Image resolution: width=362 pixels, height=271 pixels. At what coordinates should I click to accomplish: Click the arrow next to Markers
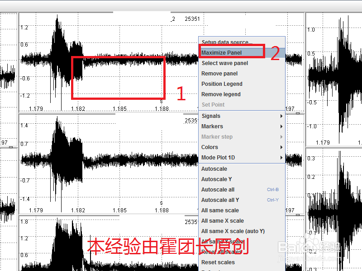coord(281,126)
